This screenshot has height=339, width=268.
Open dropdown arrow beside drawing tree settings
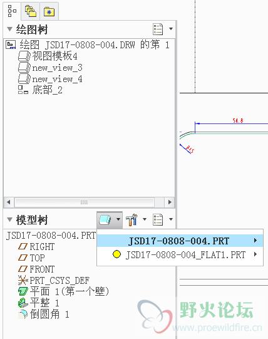[171, 29]
